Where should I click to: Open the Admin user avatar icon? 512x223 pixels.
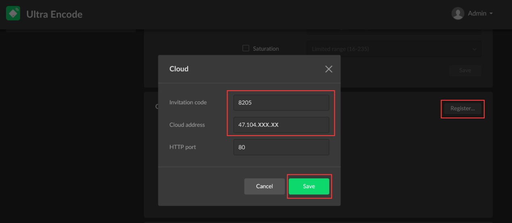coord(458,14)
